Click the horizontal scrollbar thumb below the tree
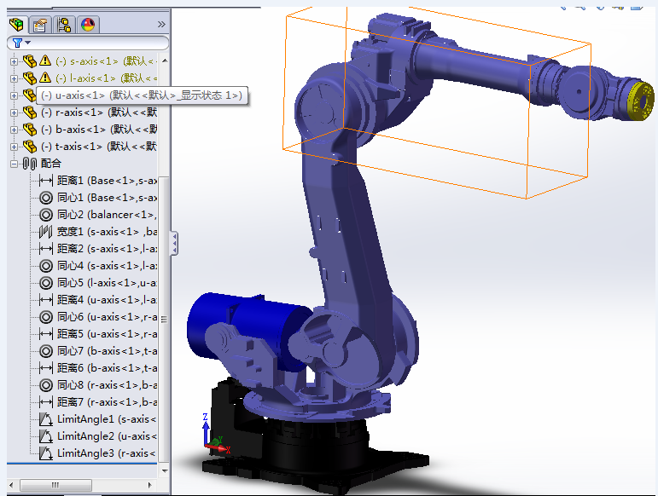Viewport: 658px width, 496px height. click(55, 485)
